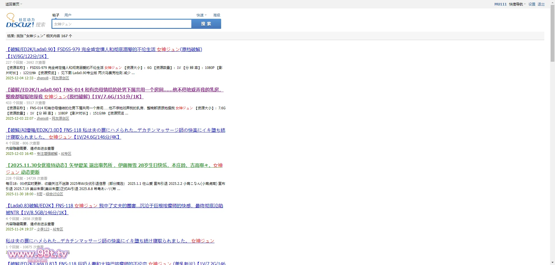Visit the 专注增强破解 author link

[47, 154]
